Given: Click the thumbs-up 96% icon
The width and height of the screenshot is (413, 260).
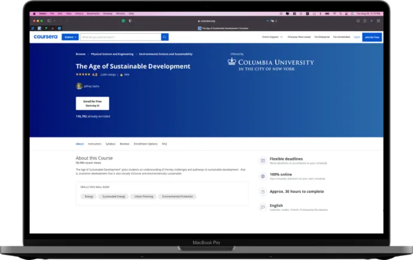Looking at the screenshot, I should pos(122,75).
